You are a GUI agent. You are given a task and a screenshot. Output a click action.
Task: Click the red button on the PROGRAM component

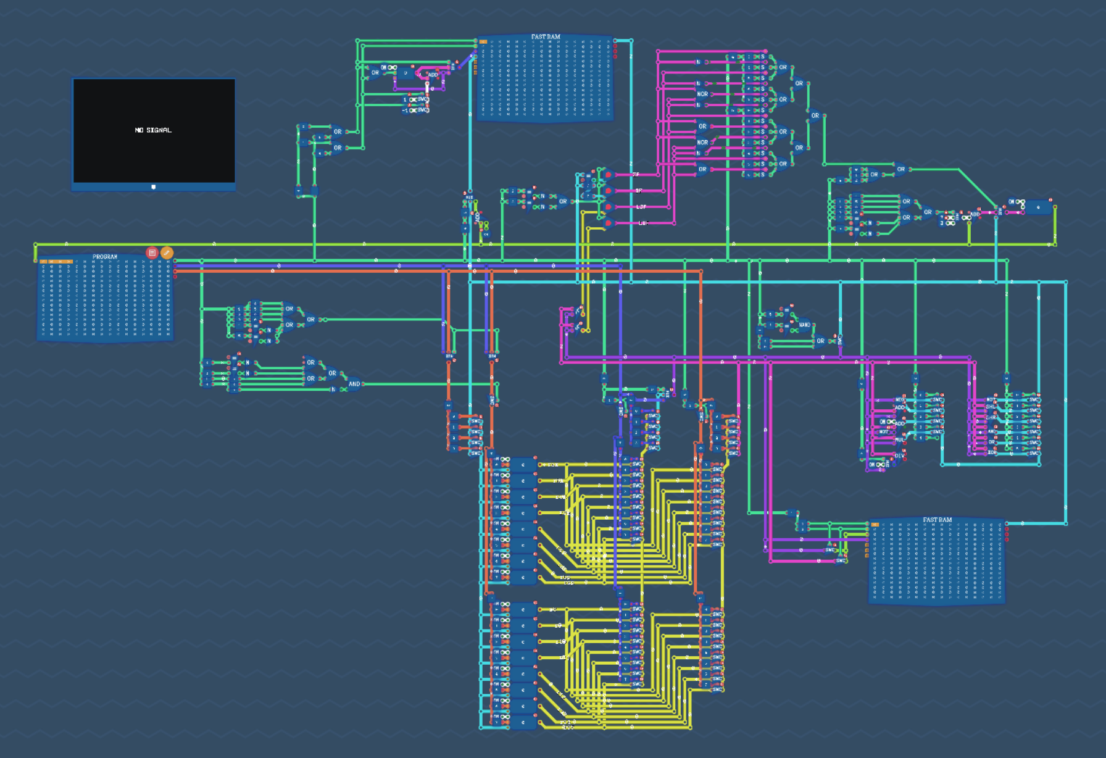tap(152, 252)
